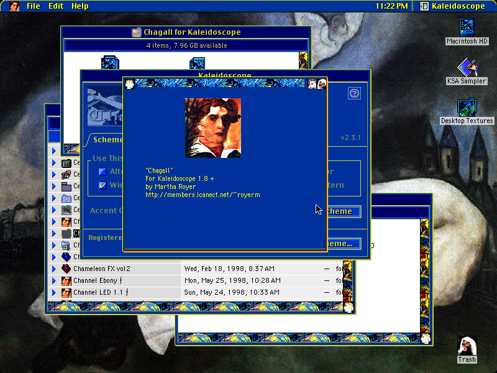This screenshot has height=373, width=497.
Task: Switch to the Scheme tab in Kaleidoscope window
Action: [x=107, y=140]
